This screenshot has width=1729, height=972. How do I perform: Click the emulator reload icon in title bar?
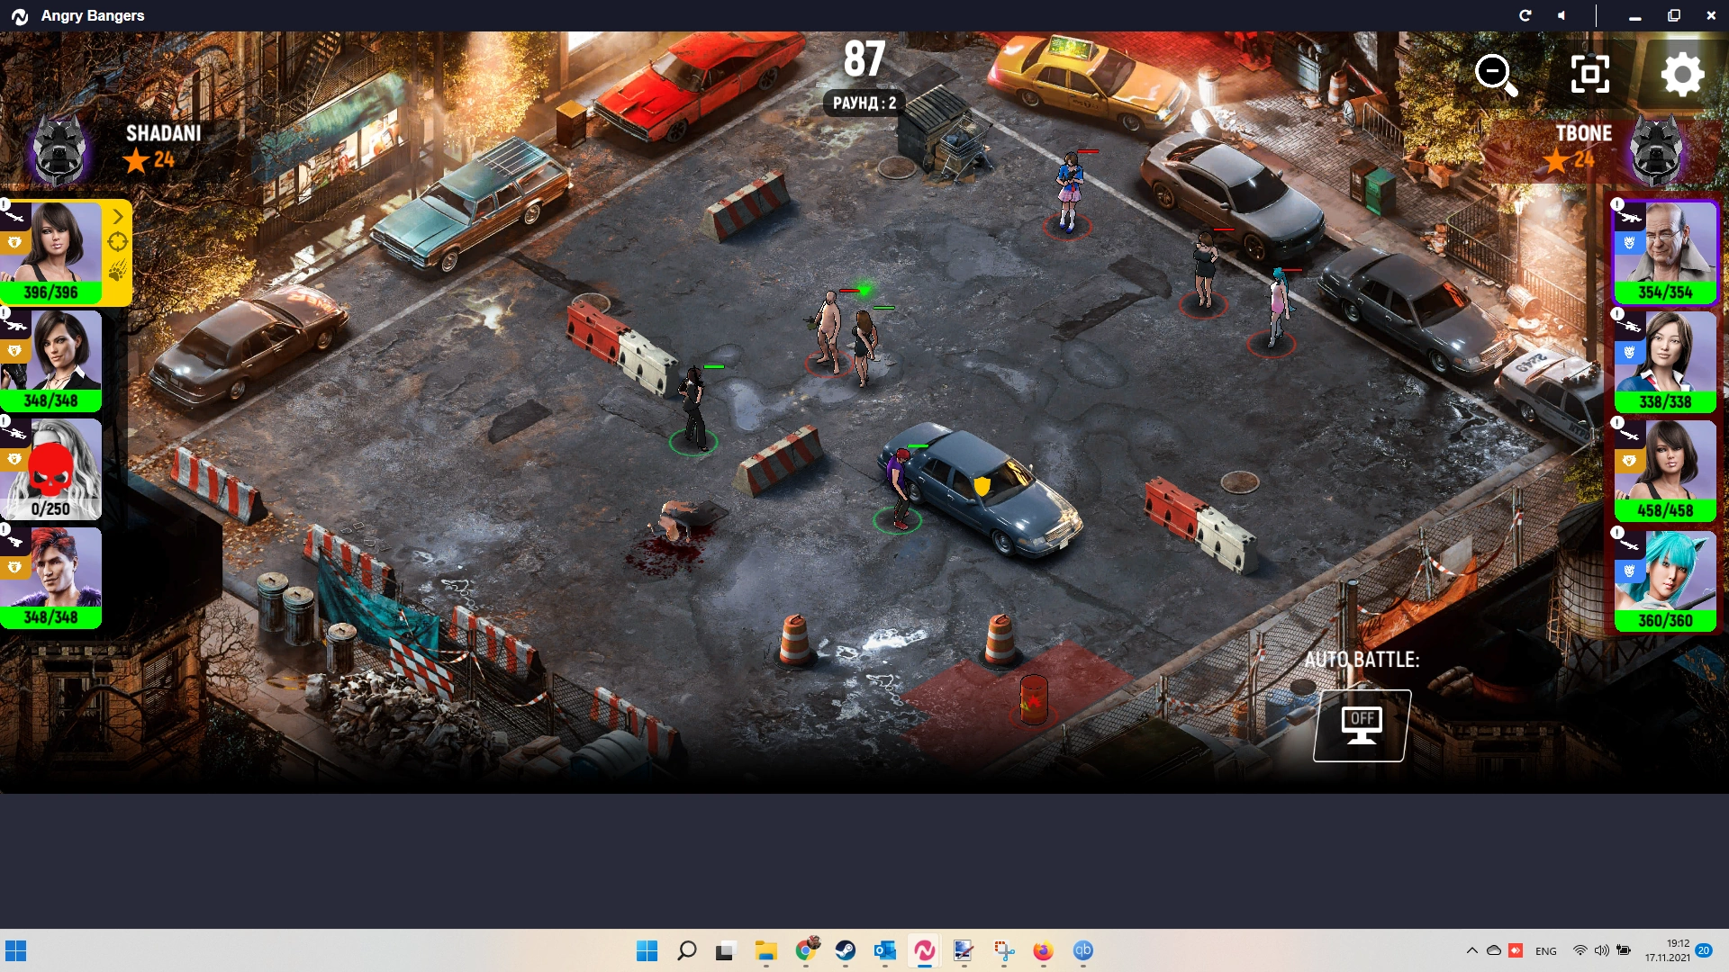(x=1525, y=15)
